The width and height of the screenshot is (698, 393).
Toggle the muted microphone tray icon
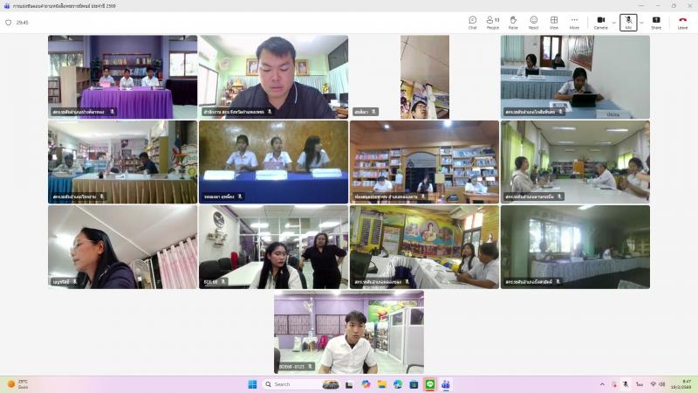pyautogui.click(x=625, y=384)
